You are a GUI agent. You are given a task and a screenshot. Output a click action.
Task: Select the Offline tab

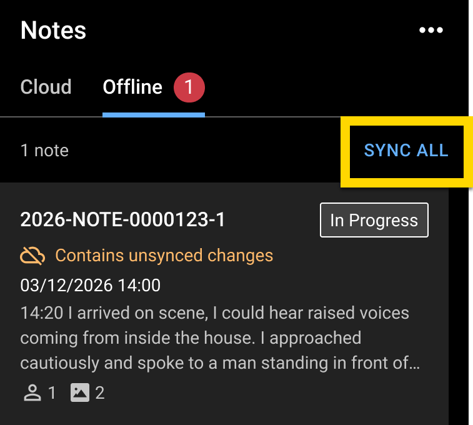(132, 86)
